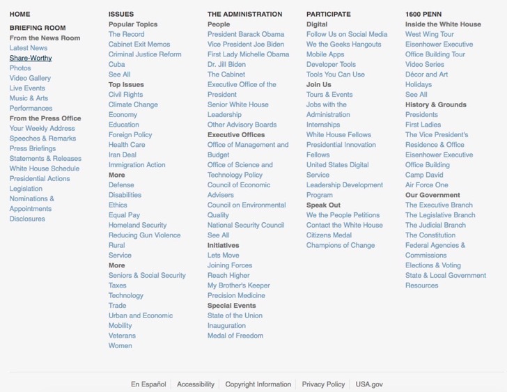Open Seniors & Social Security link
Image resolution: width=507 pixels, height=392 pixels.
(147, 275)
